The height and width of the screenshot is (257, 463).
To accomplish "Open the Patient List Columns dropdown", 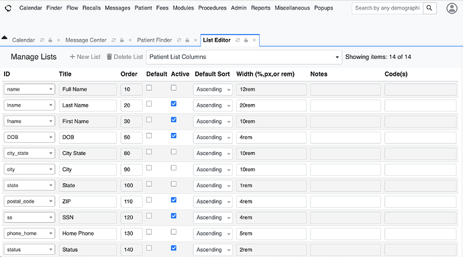I will click(244, 57).
